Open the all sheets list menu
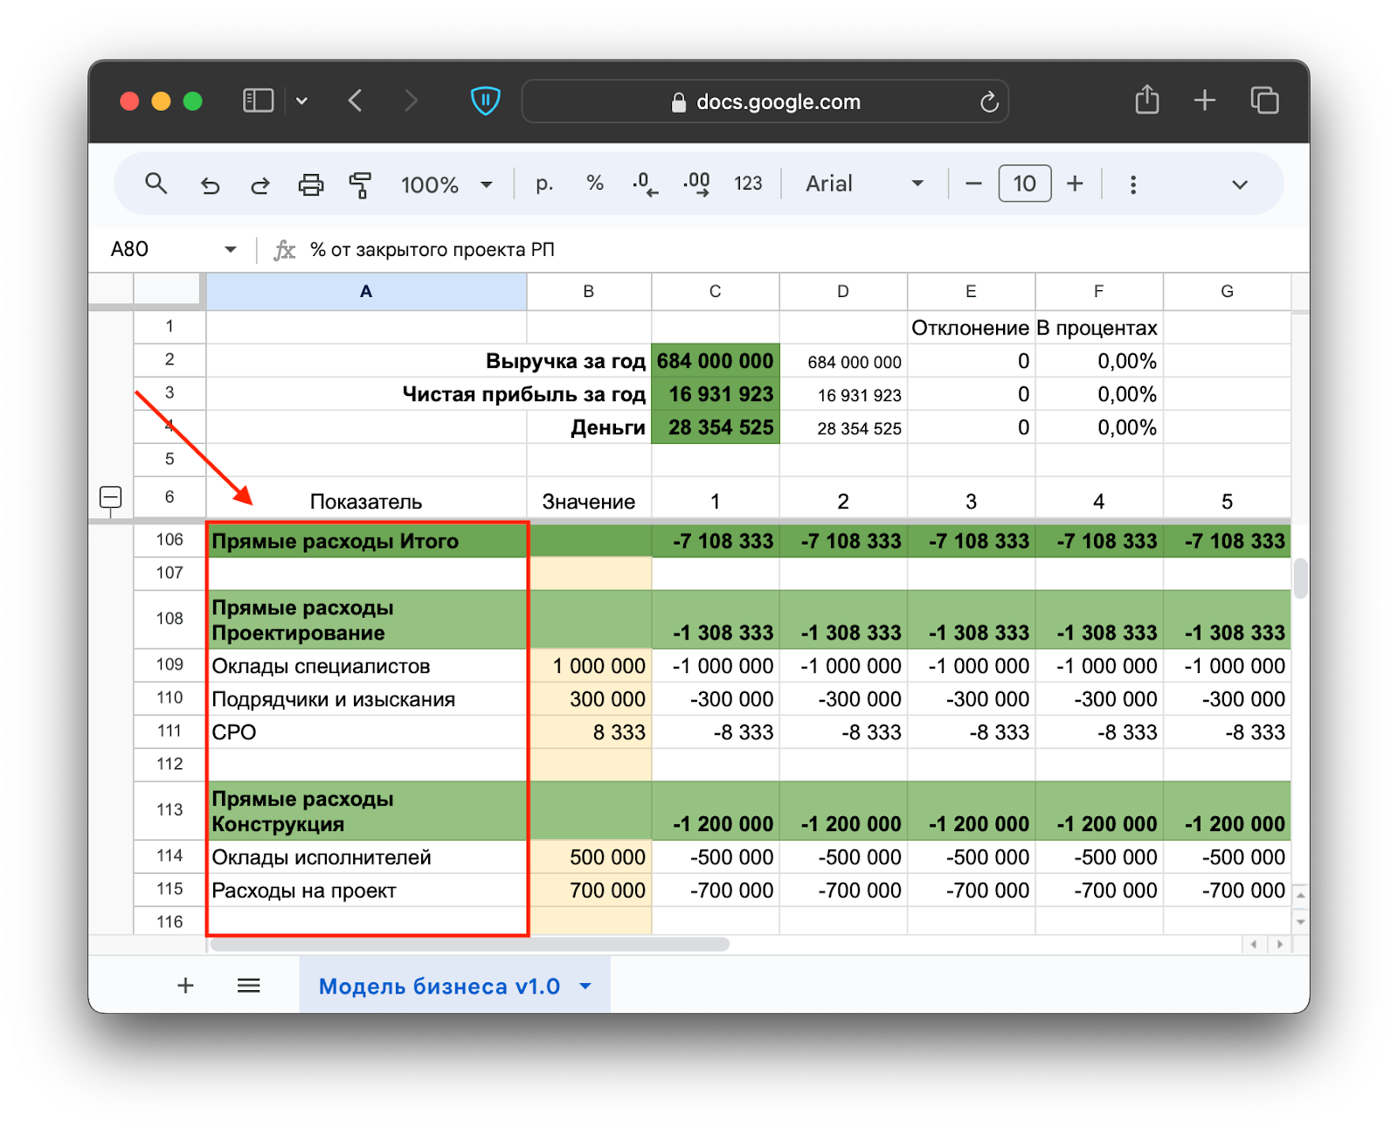This screenshot has height=1130, width=1398. click(x=249, y=986)
